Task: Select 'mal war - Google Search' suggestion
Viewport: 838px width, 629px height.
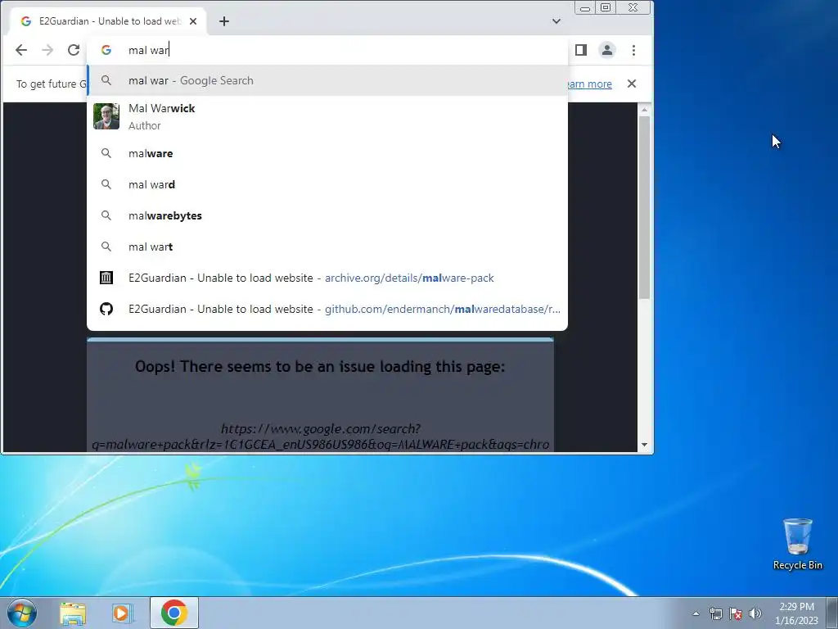Action: 327,81
